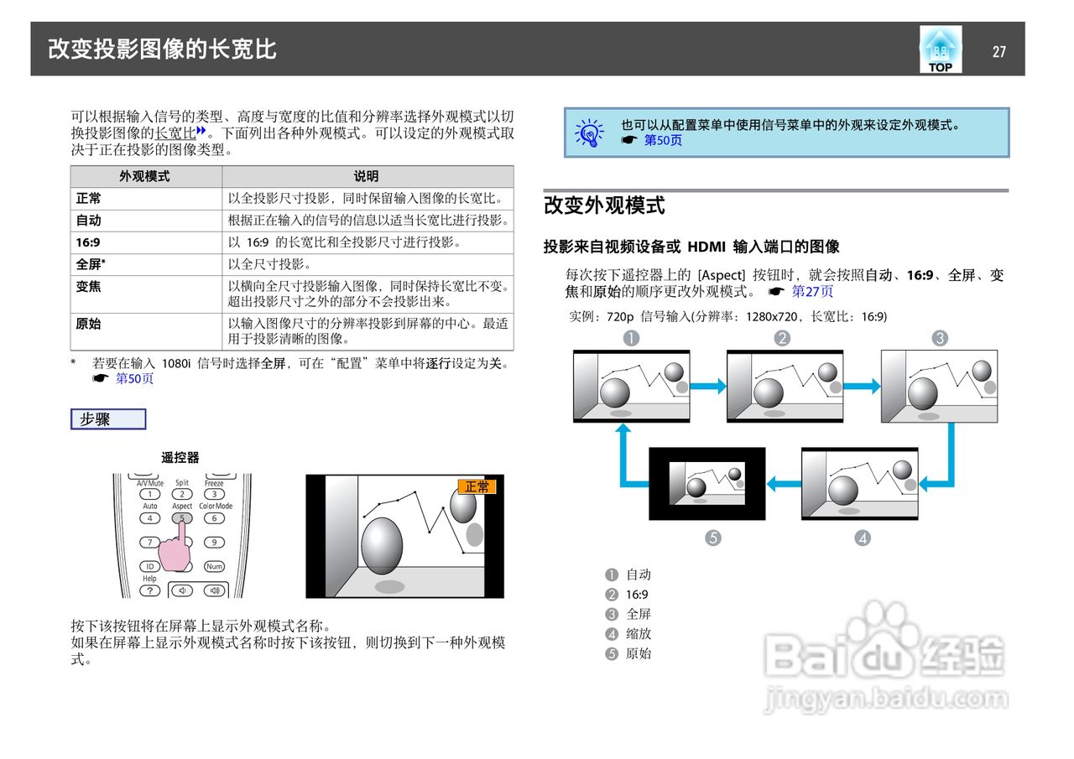1074x759 pixels.
Task: Click the 原始 cell in the table
Action: (x=145, y=331)
